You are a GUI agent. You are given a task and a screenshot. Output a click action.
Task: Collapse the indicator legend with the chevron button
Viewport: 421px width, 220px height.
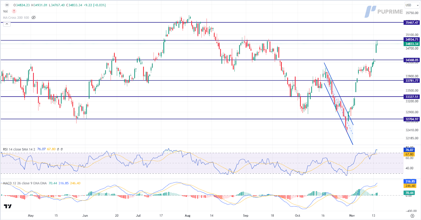[x=7, y=24]
